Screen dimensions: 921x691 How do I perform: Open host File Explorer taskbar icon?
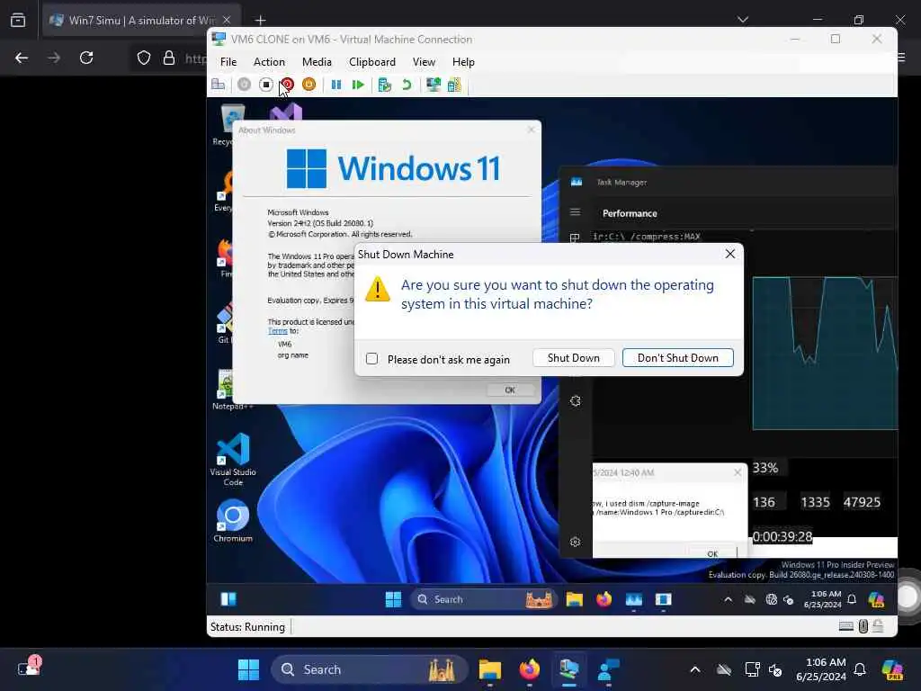489,669
